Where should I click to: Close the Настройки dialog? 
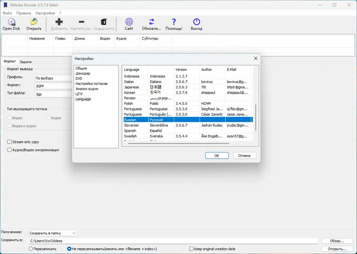(x=256, y=58)
